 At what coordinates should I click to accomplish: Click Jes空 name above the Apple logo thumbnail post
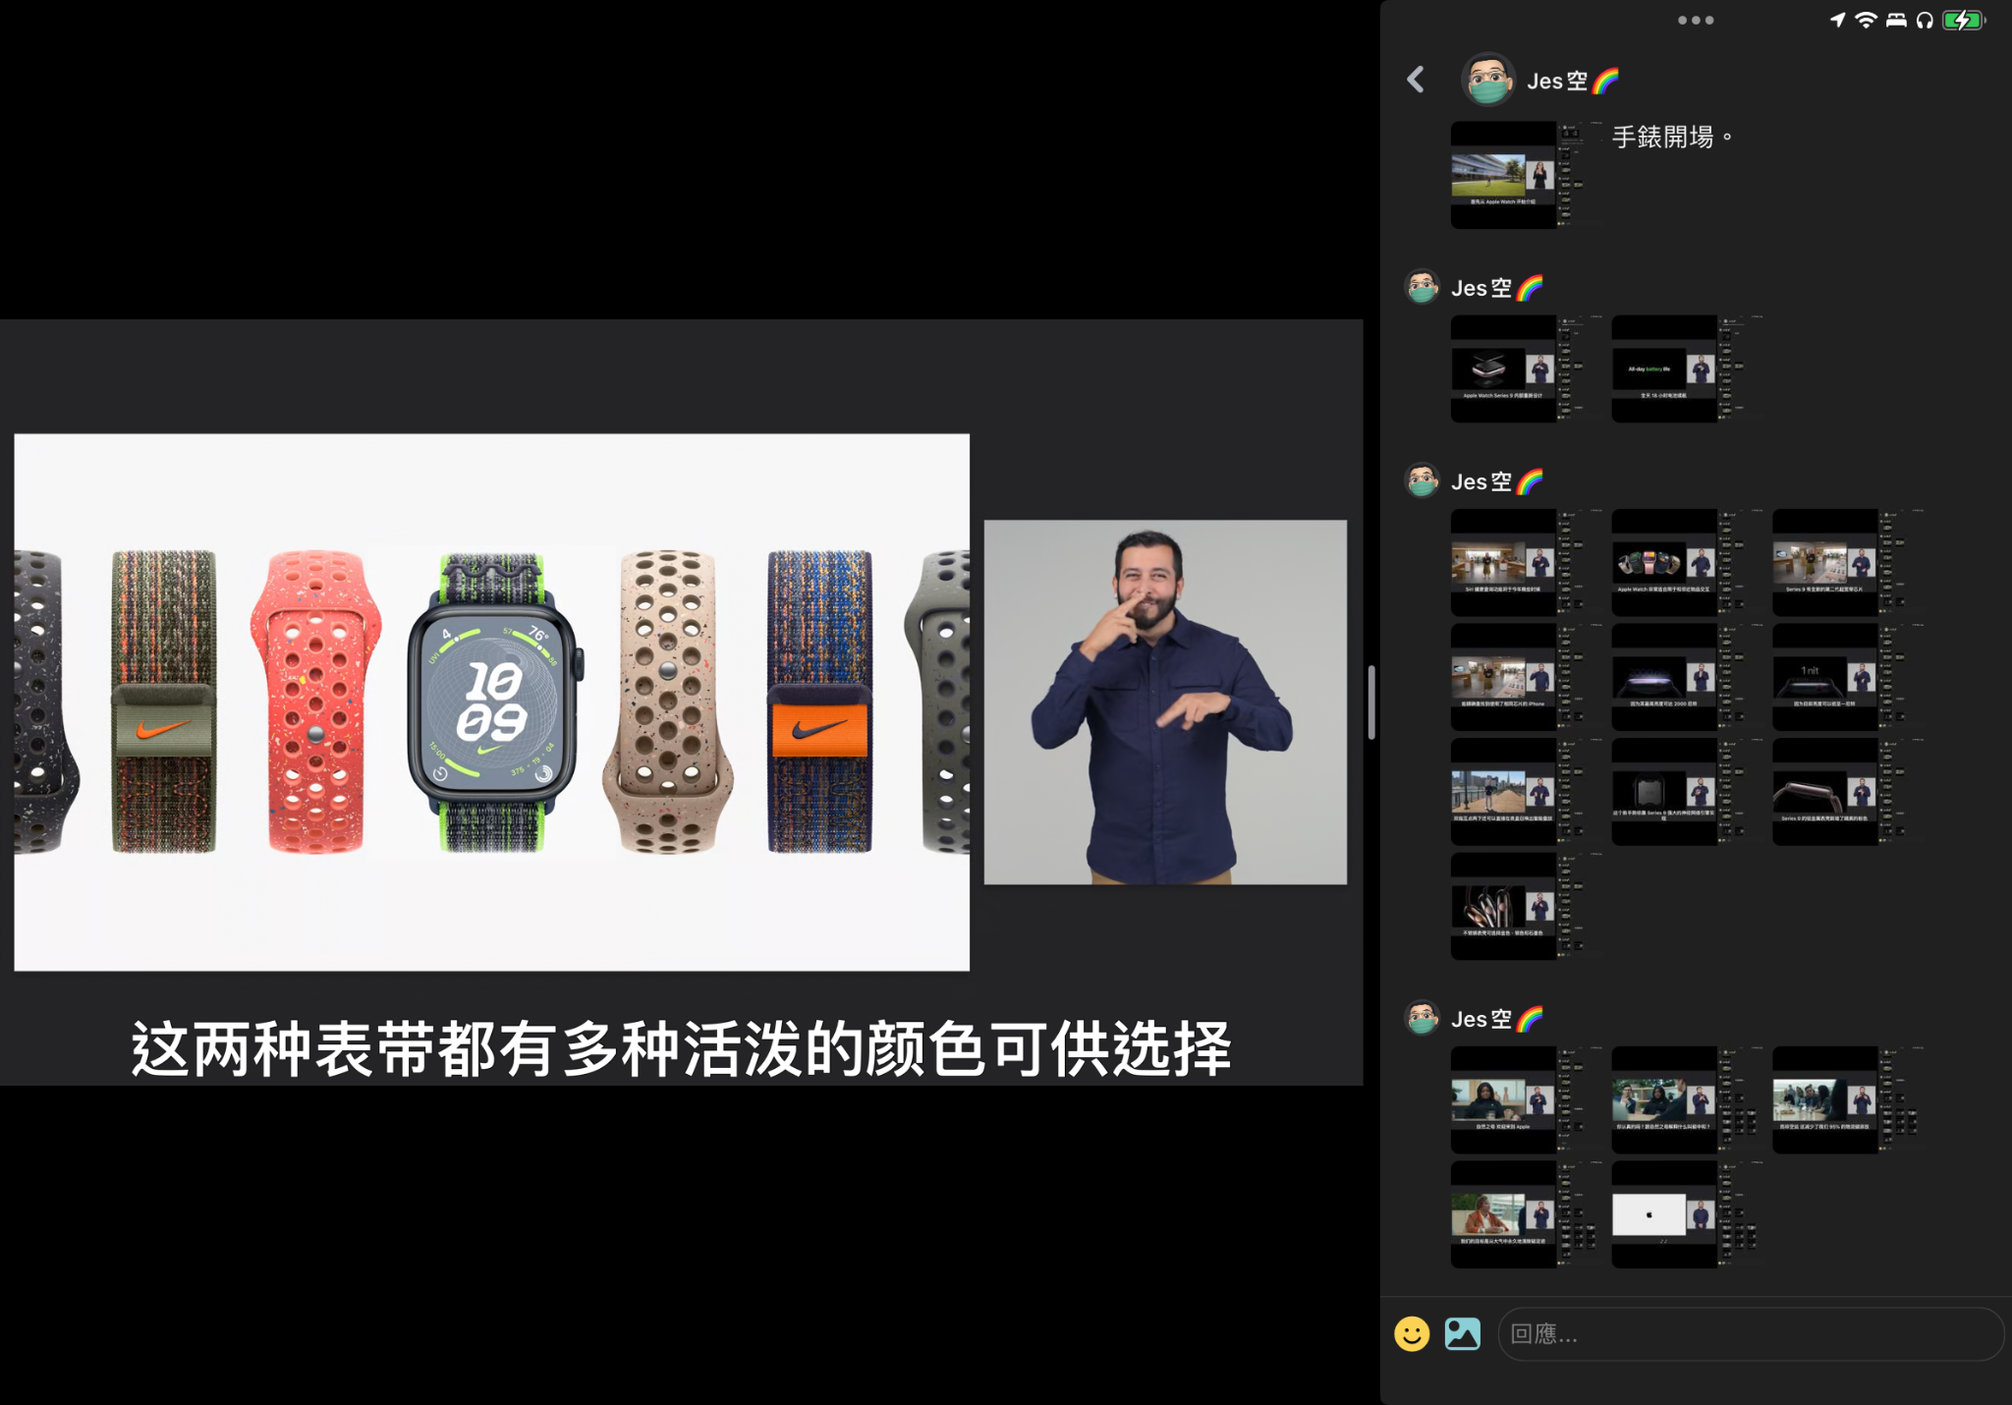pos(1497,1019)
